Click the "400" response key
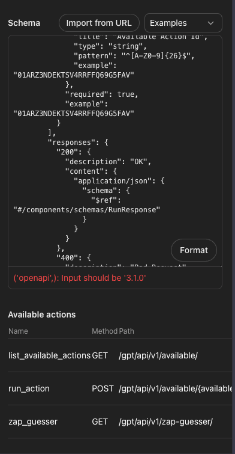The height and width of the screenshot is (454, 235). point(63,257)
